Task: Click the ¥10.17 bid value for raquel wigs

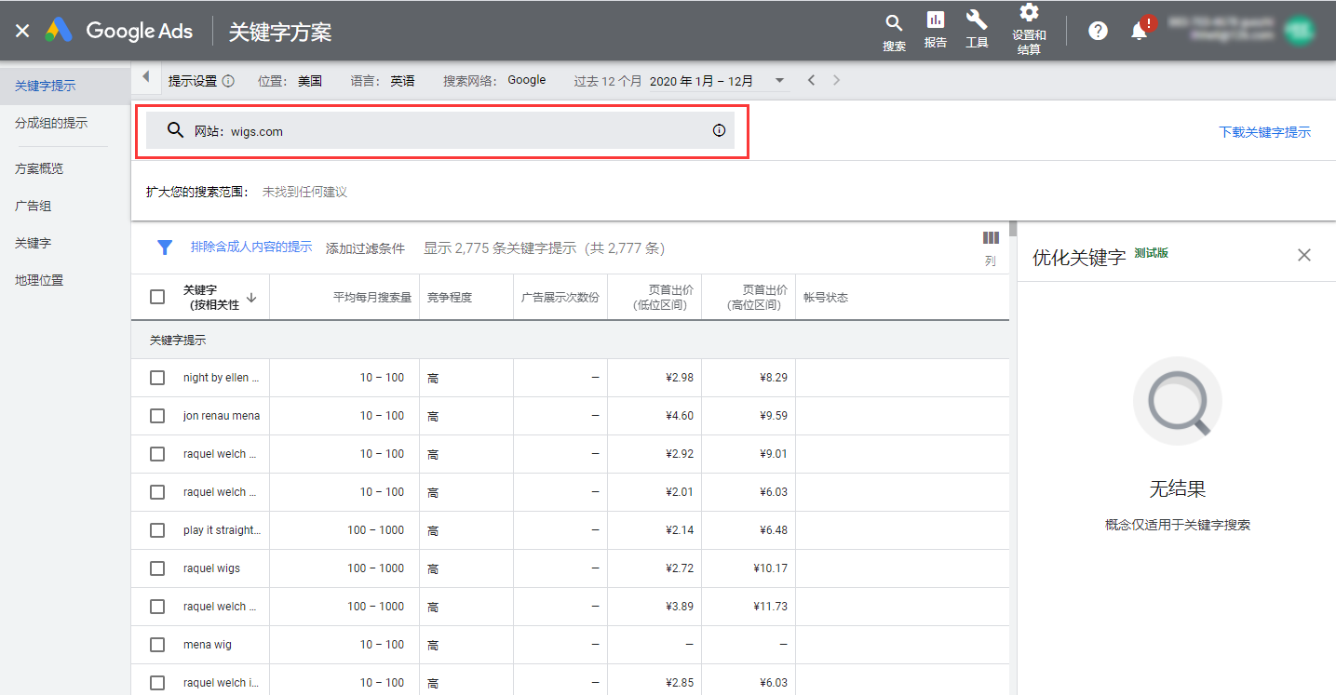Action: 772,568
